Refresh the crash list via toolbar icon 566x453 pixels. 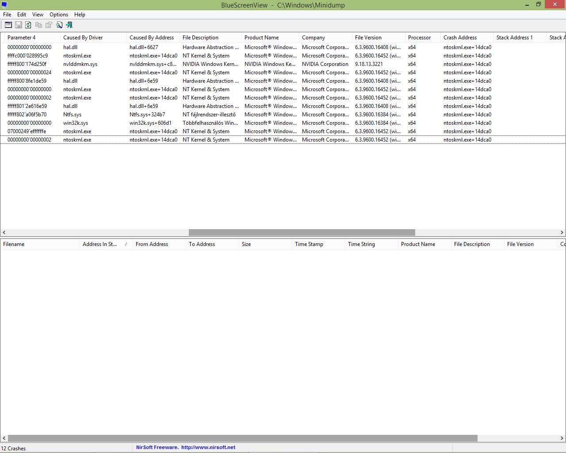(x=28, y=25)
